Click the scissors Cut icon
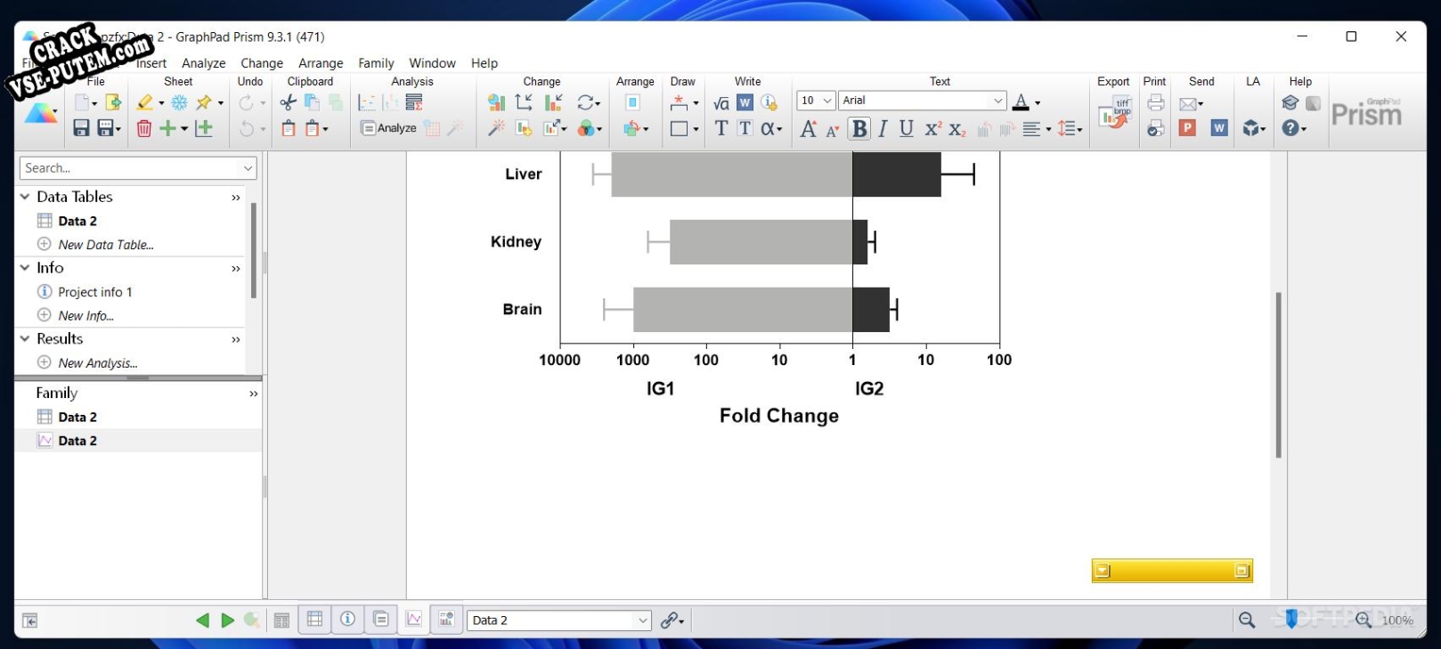 tap(288, 102)
